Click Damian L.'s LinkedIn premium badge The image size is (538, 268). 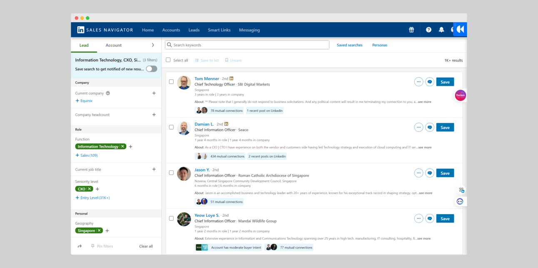click(226, 124)
